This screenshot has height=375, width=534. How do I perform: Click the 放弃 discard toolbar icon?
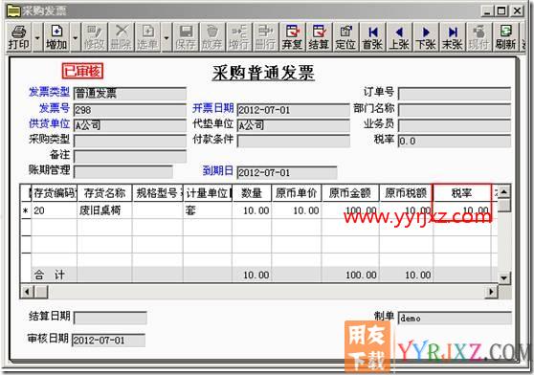pos(212,37)
